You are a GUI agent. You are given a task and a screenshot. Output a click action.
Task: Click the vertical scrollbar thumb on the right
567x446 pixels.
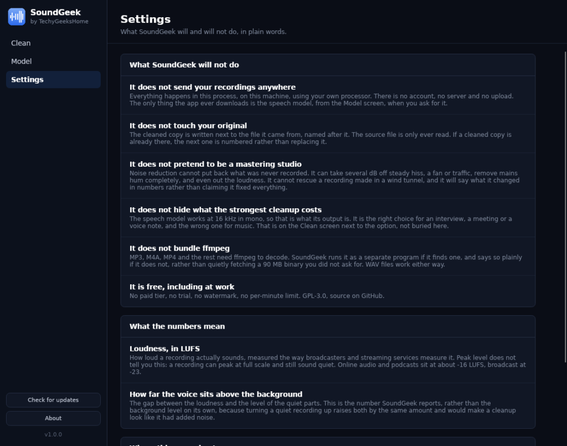tap(565, 207)
